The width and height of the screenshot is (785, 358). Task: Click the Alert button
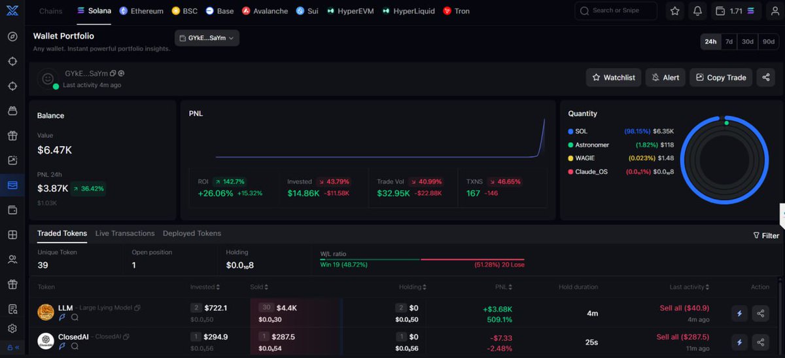tap(665, 77)
